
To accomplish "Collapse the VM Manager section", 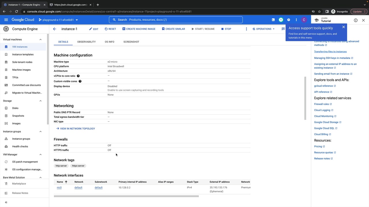I will click(x=40, y=155).
